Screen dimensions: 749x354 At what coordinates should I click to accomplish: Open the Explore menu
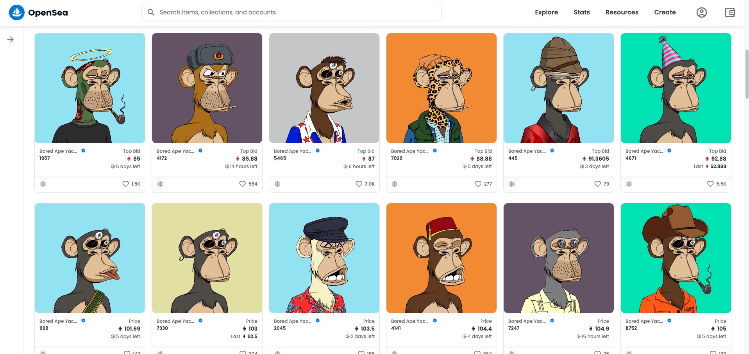546,12
